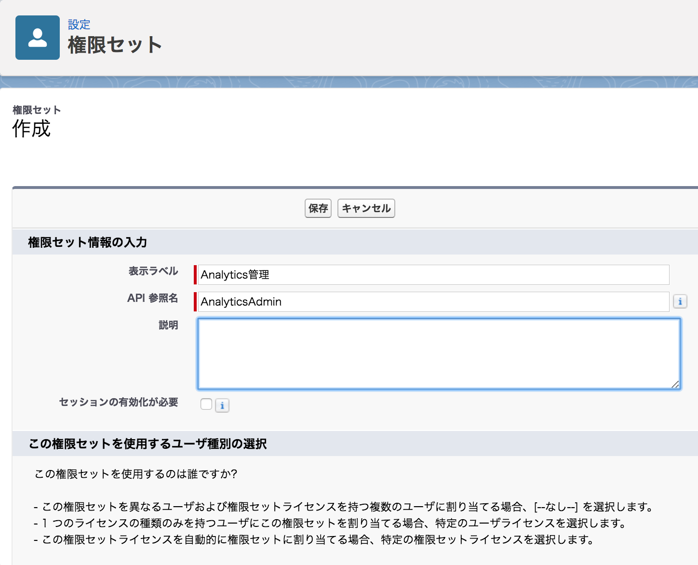This screenshot has width=698, height=565.
Task: Click the 表示ラベル field label
Action: [153, 271]
